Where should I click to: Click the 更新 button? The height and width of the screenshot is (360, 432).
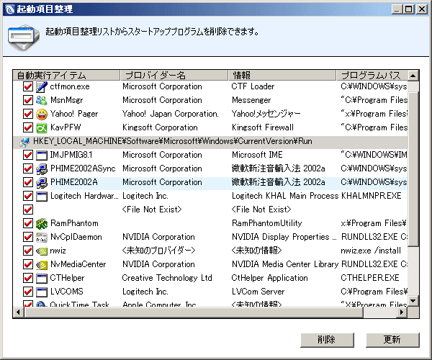tap(392, 340)
